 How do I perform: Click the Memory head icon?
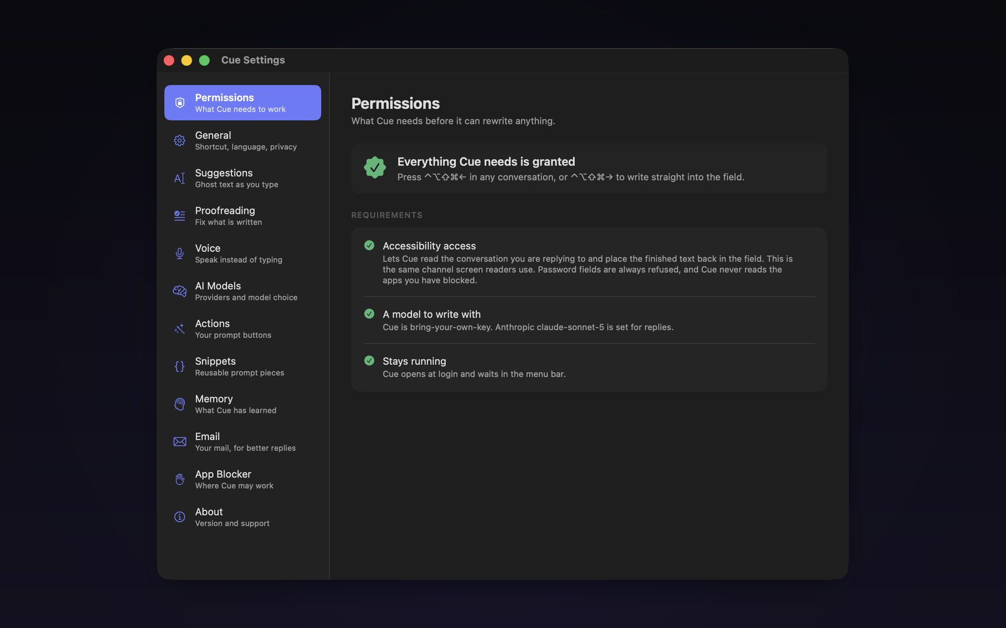tap(179, 404)
